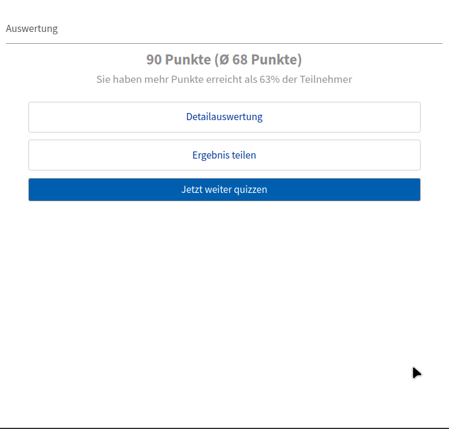Image resolution: width=449 pixels, height=429 pixels.
Task: Click the Auswertung section heading
Action: [x=32, y=28]
